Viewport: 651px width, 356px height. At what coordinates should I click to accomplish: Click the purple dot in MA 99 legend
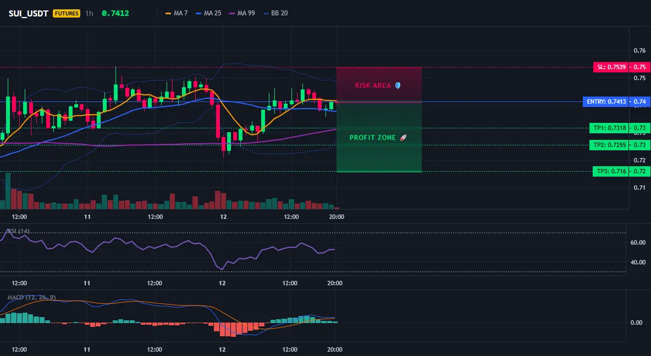click(x=231, y=13)
